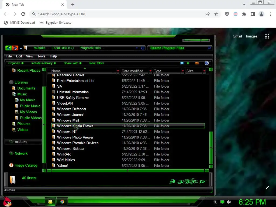Click the blue Help question mark icon
Image resolution: width=276 pixels, height=207 pixels.
click(207, 63)
